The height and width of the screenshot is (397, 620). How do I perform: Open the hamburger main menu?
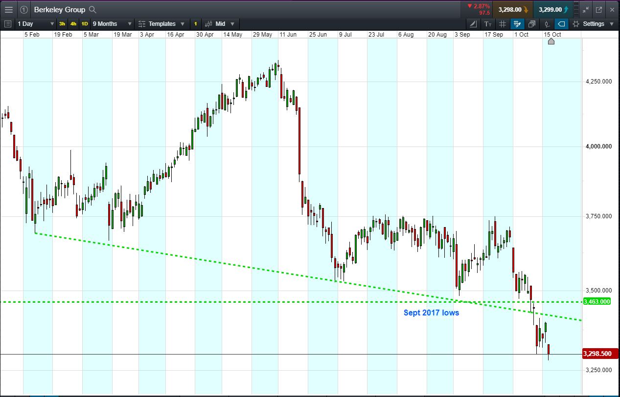click(x=9, y=9)
